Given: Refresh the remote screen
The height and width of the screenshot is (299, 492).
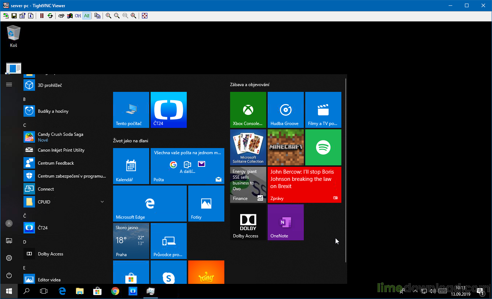Looking at the screenshot, I should [50, 16].
